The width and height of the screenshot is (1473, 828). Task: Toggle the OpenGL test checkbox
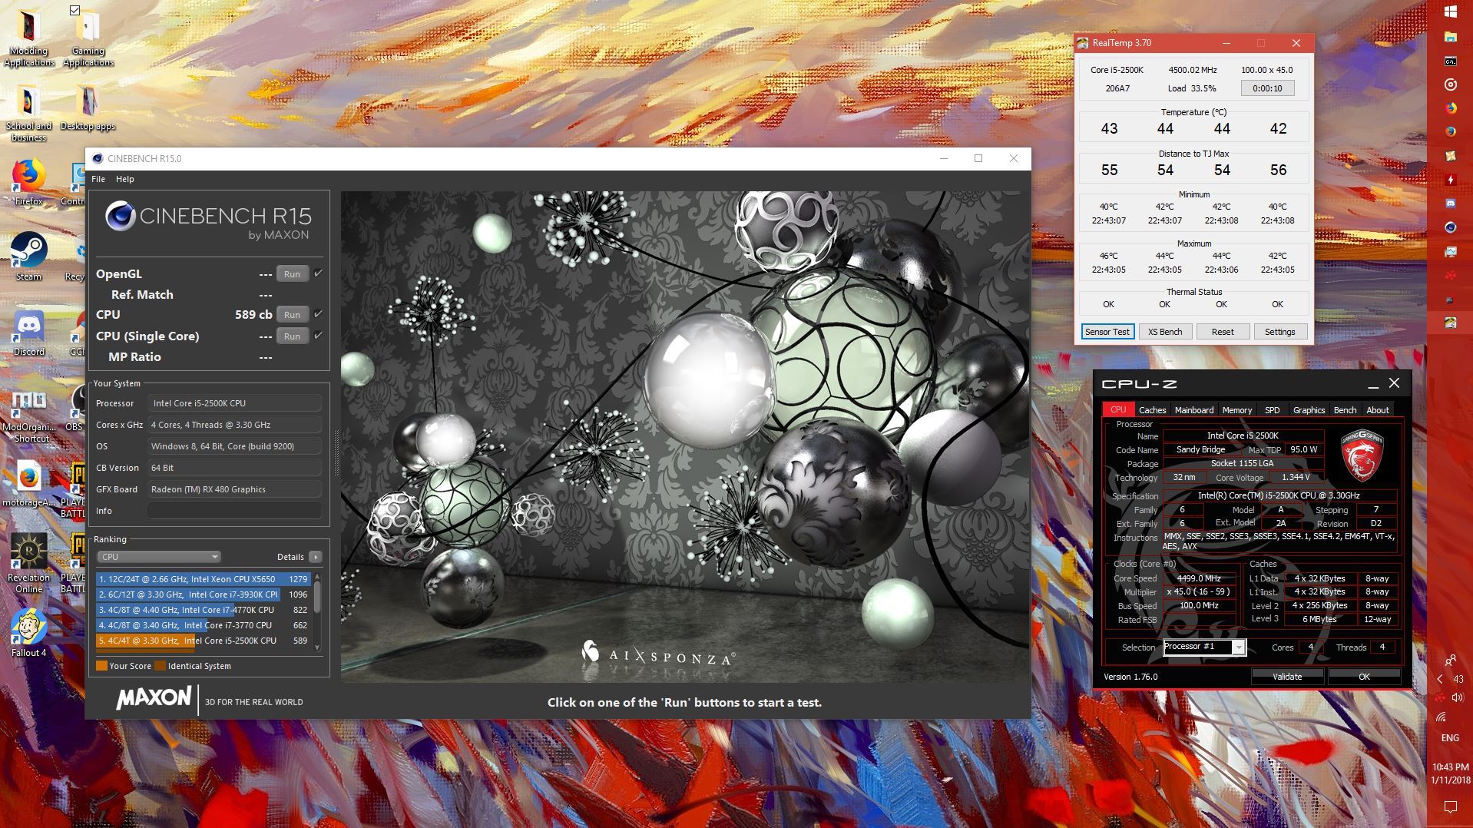pos(318,273)
